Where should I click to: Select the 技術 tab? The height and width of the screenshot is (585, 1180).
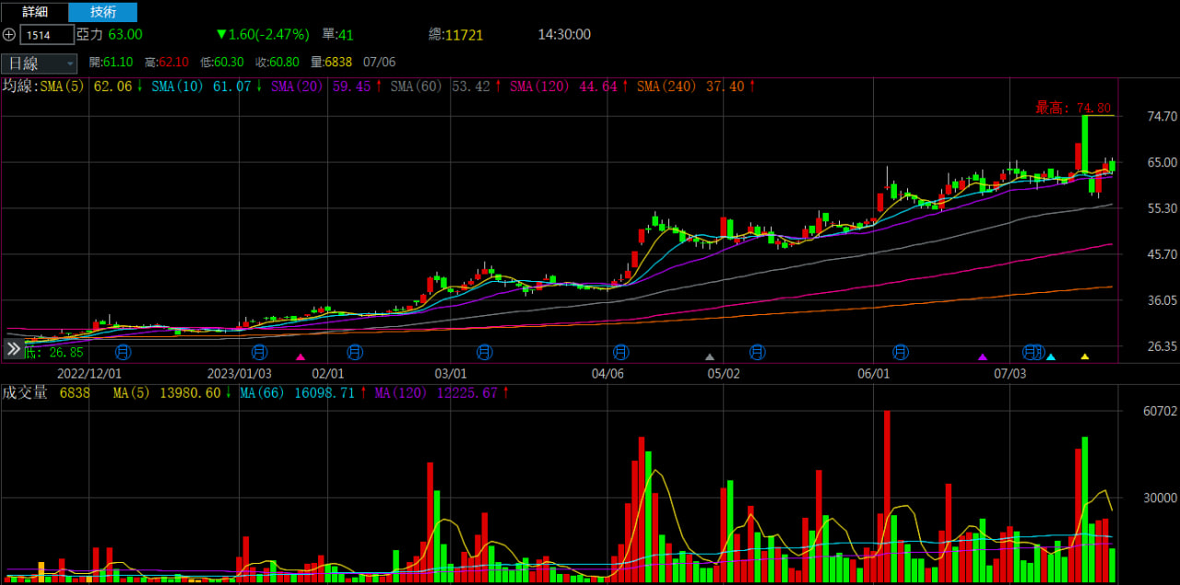(103, 12)
